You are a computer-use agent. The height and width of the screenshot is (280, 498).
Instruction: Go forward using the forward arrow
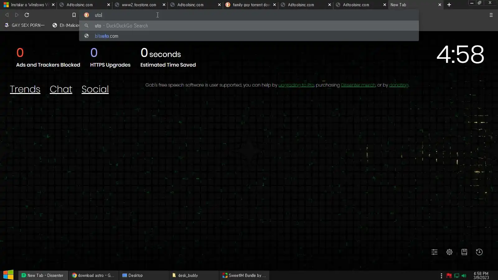[17, 15]
